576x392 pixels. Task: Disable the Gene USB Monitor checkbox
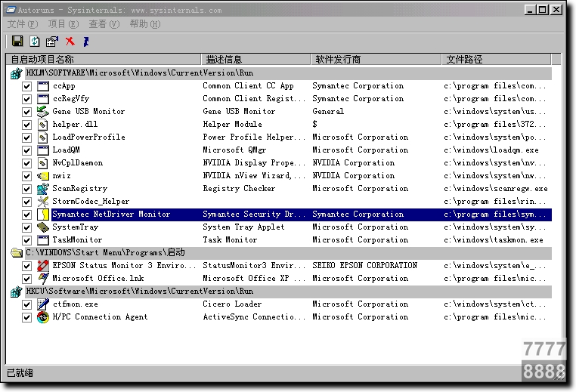[26, 112]
